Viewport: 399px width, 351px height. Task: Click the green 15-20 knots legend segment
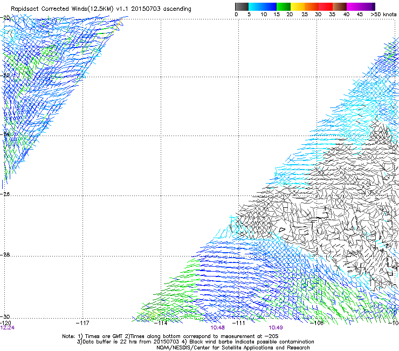[284, 6]
